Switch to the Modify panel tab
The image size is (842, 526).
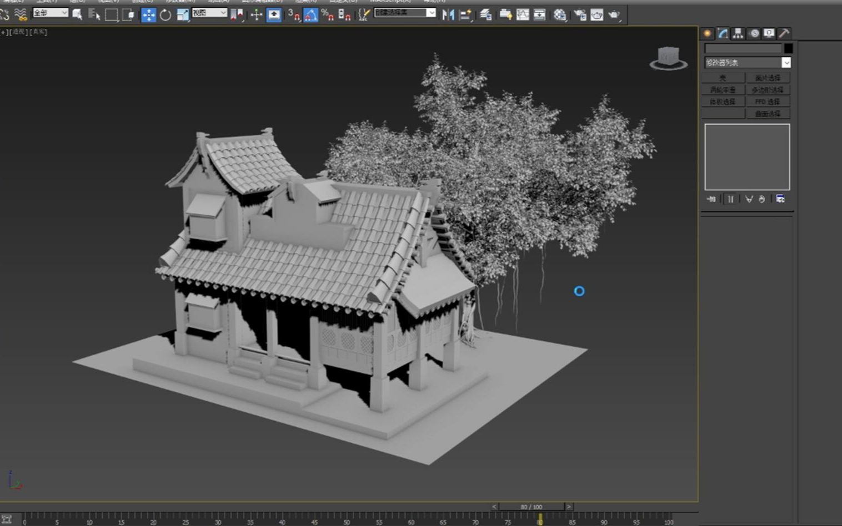coord(723,33)
